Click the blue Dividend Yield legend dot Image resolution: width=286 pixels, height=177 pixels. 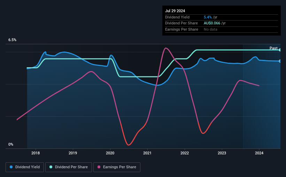[x=11, y=167]
